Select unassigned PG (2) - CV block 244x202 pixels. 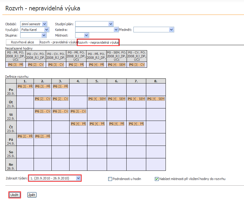36,65
